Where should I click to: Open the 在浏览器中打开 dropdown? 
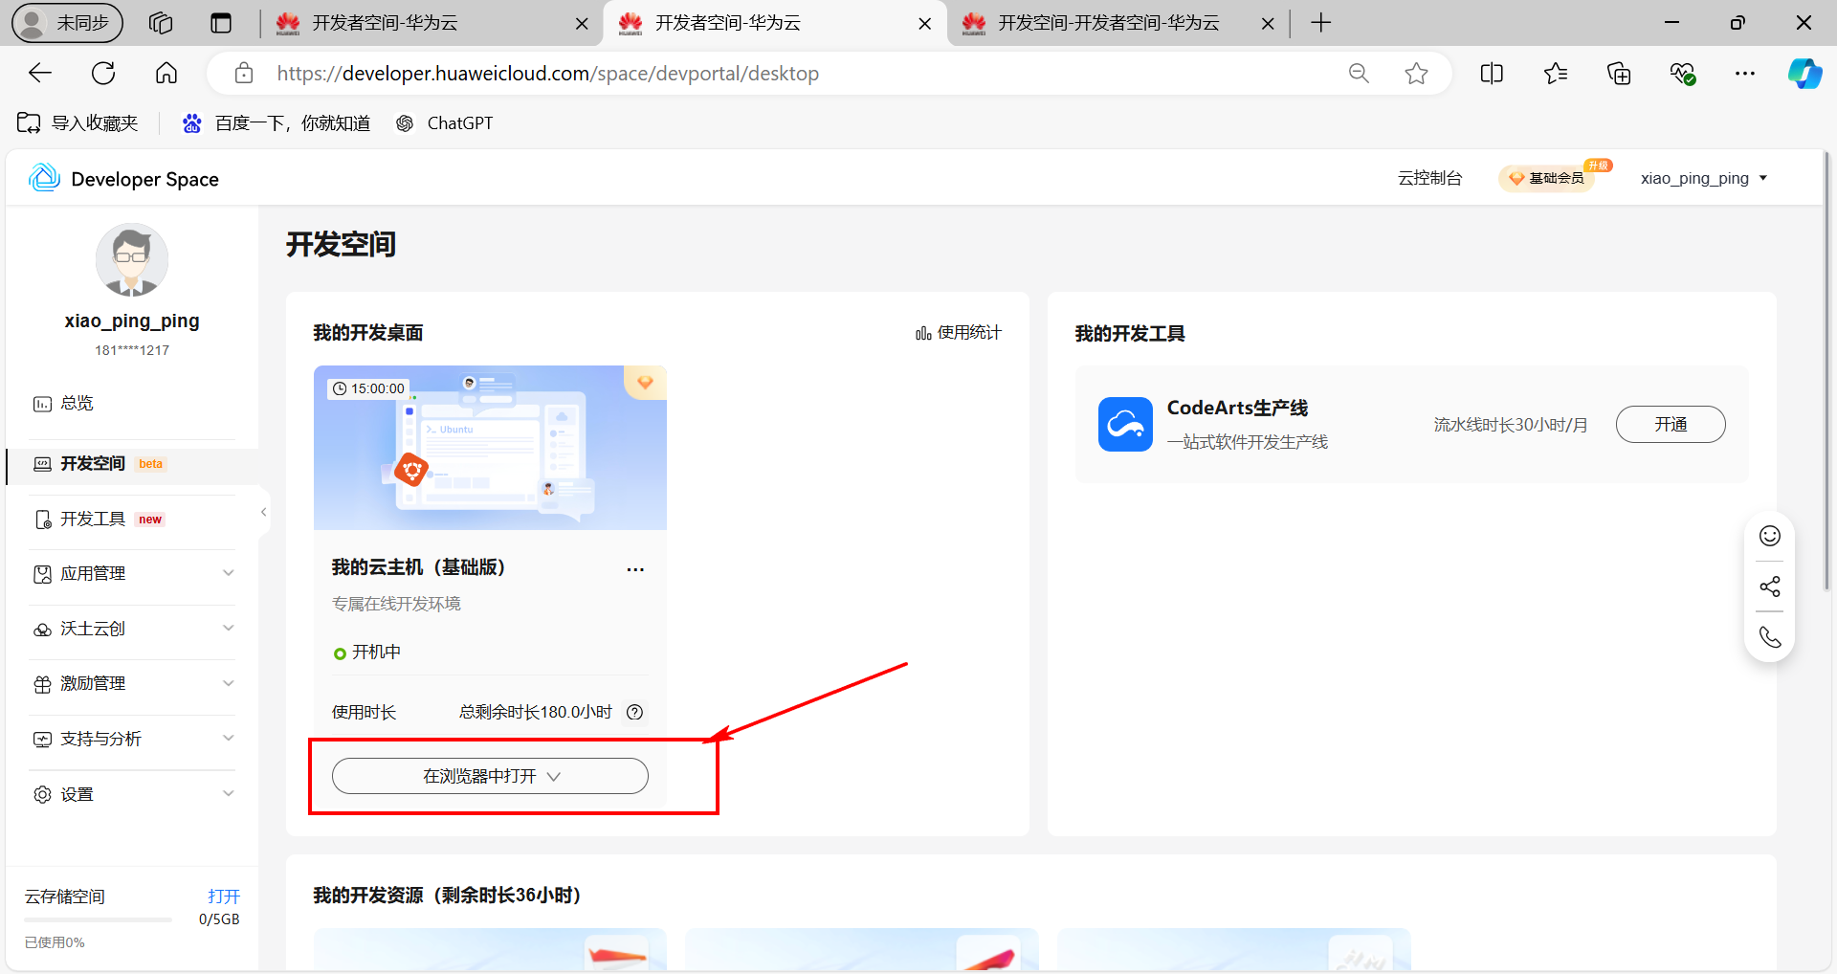pyautogui.click(x=490, y=776)
